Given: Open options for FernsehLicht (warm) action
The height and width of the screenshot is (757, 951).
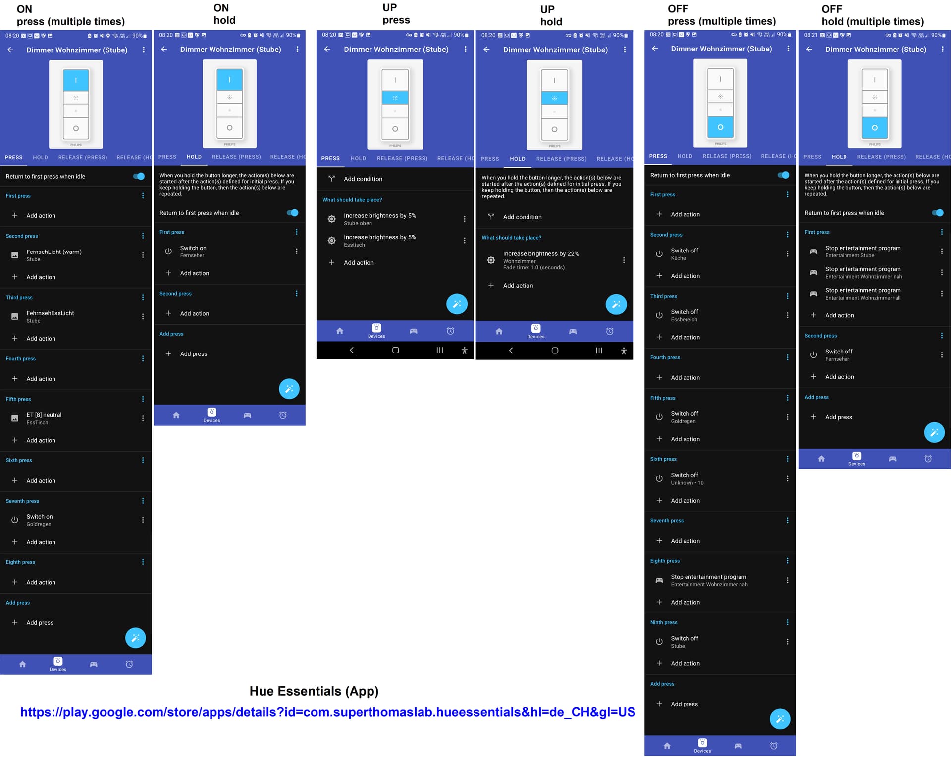Looking at the screenshot, I should 143,255.
